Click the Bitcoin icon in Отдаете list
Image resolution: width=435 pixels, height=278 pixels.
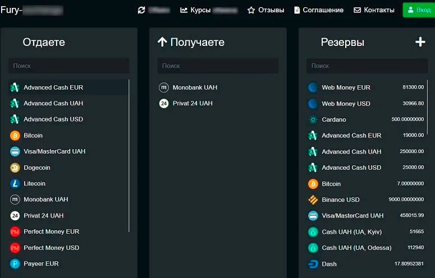point(15,135)
